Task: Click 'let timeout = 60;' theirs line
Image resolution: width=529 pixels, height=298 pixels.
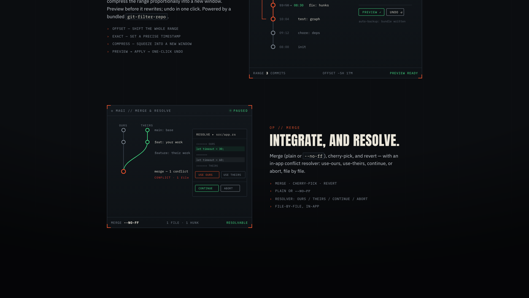Action: pos(220,160)
